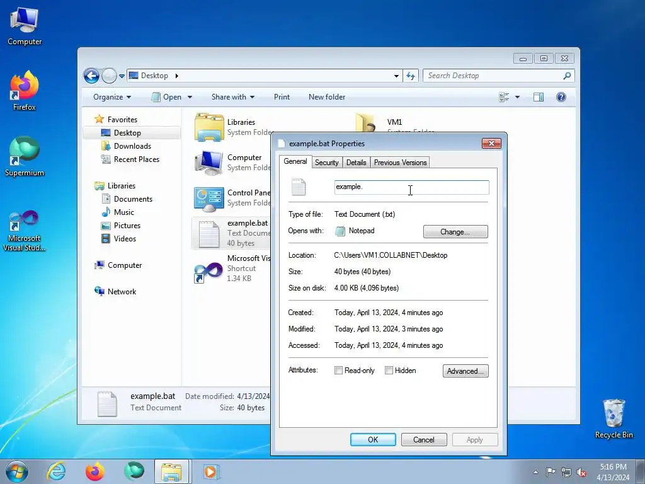Click the file name text field

pos(412,187)
